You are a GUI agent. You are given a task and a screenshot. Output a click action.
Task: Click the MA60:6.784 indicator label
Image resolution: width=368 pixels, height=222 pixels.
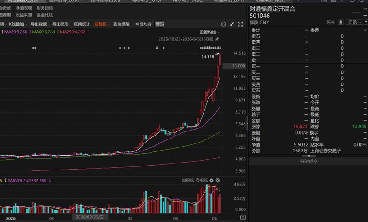click(44, 32)
